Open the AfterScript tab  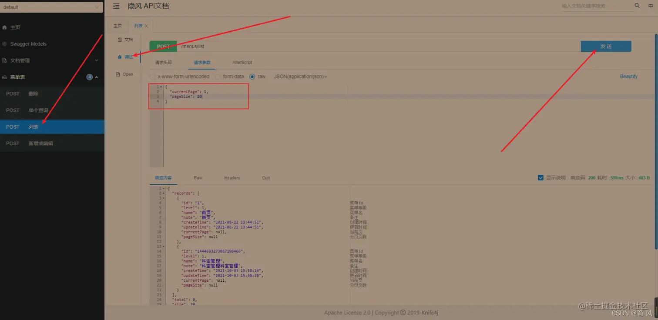(x=242, y=63)
